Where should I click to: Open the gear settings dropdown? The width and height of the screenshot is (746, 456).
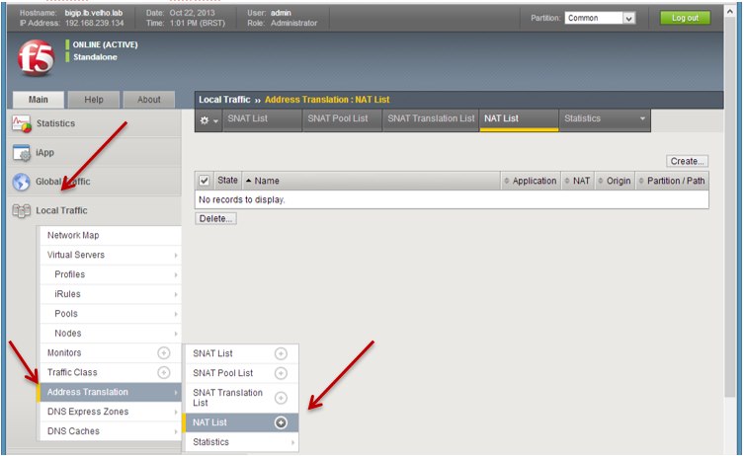208,119
